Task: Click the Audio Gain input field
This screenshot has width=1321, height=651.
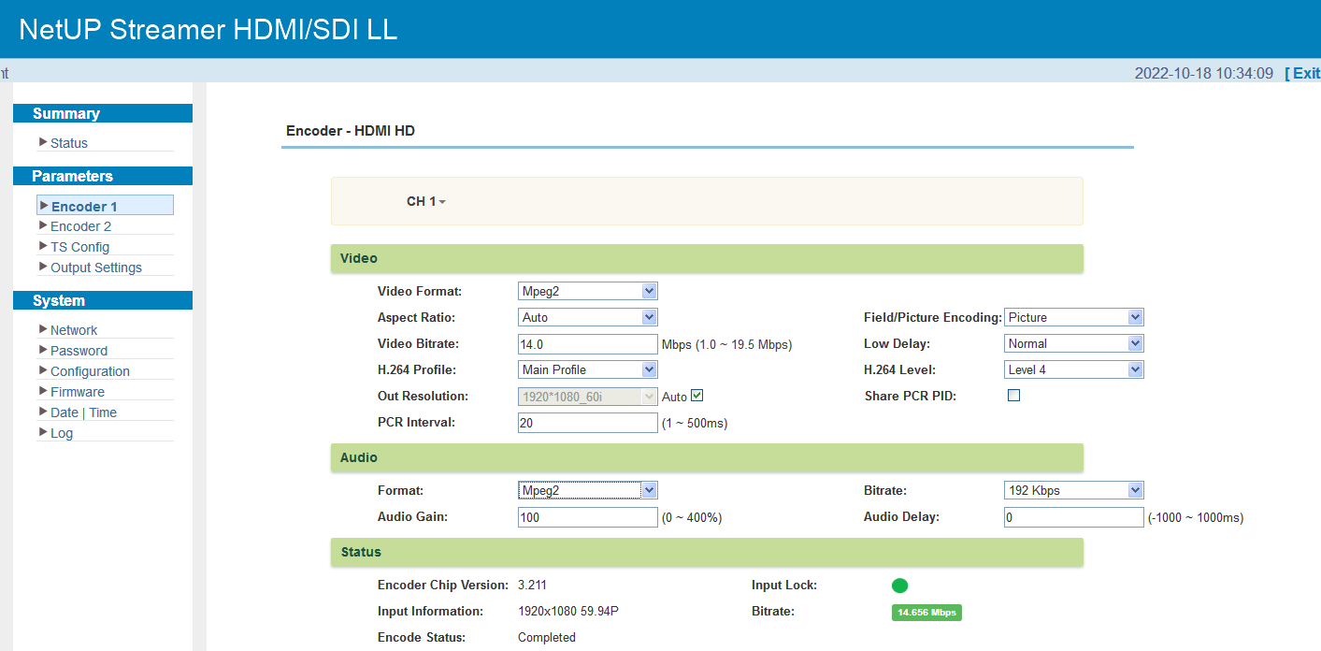Action: click(588, 517)
